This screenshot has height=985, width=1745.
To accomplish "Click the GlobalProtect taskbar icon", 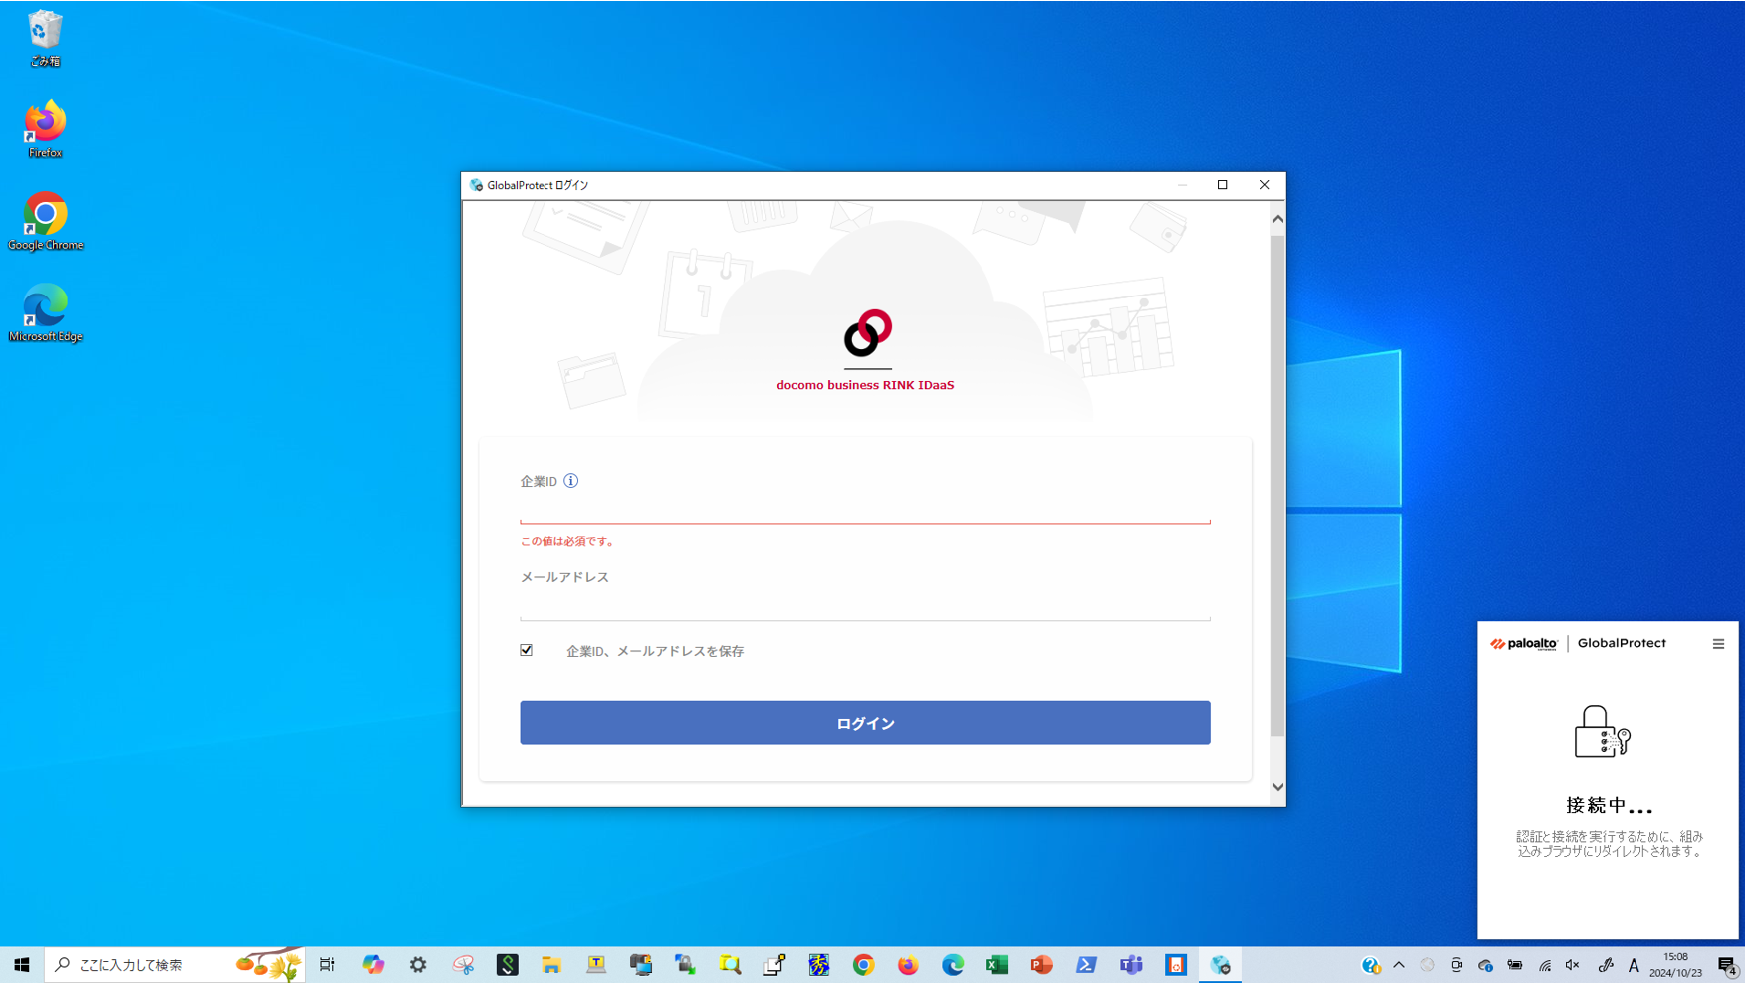I will (1220, 965).
